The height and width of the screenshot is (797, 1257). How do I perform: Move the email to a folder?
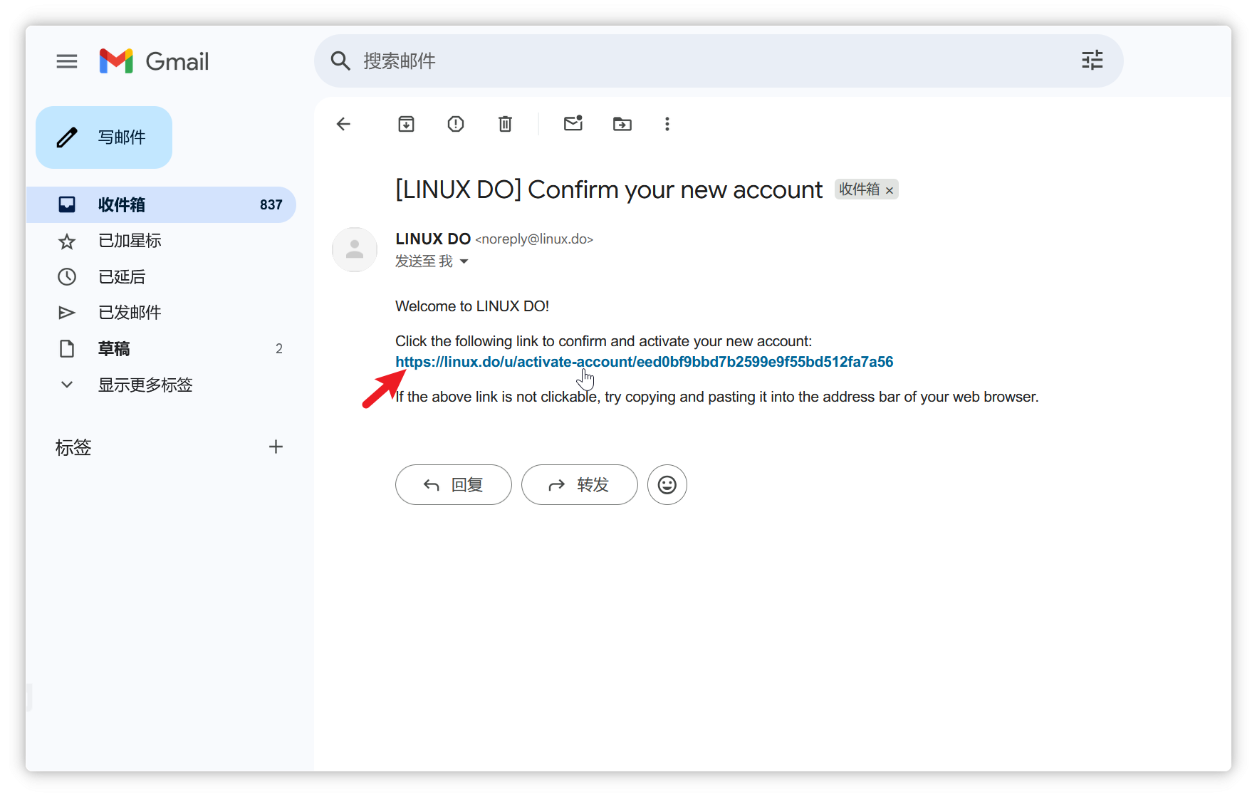[x=622, y=124]
